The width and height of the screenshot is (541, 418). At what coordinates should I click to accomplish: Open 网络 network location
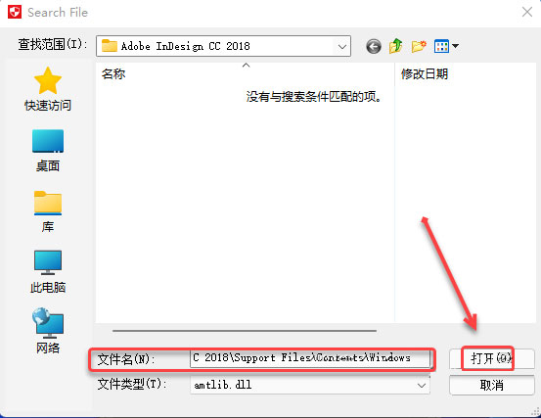pyautogui.click(x=48, y=331)
